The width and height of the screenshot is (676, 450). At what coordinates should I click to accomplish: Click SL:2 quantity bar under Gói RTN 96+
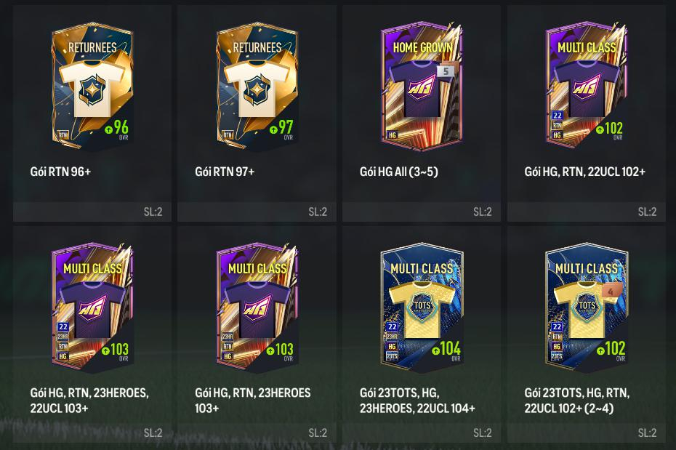(x=92, y=212)
